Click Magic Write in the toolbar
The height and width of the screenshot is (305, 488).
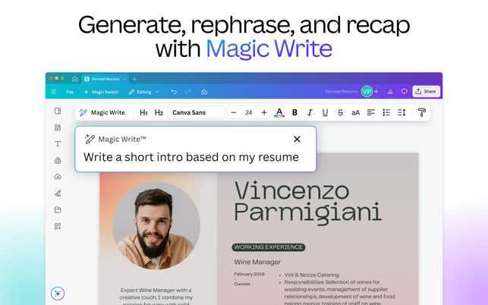click(x=102, y=112)
